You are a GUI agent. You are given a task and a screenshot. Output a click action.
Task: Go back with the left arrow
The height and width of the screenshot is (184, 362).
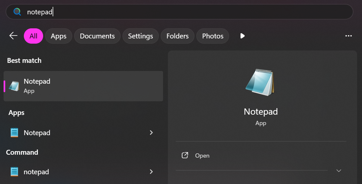click(13, 36)
